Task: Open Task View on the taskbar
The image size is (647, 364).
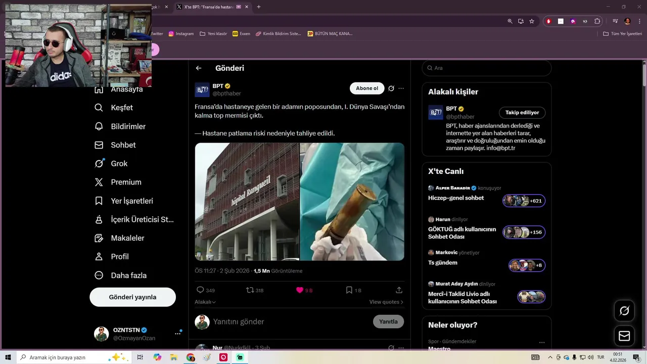Action: click(140, 357)
